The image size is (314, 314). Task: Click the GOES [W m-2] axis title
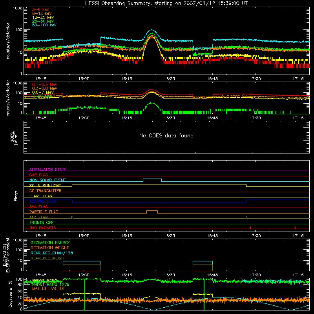pos(14,137)
